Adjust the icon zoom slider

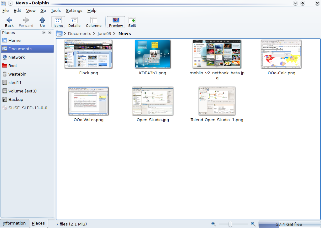click(230, 224)
